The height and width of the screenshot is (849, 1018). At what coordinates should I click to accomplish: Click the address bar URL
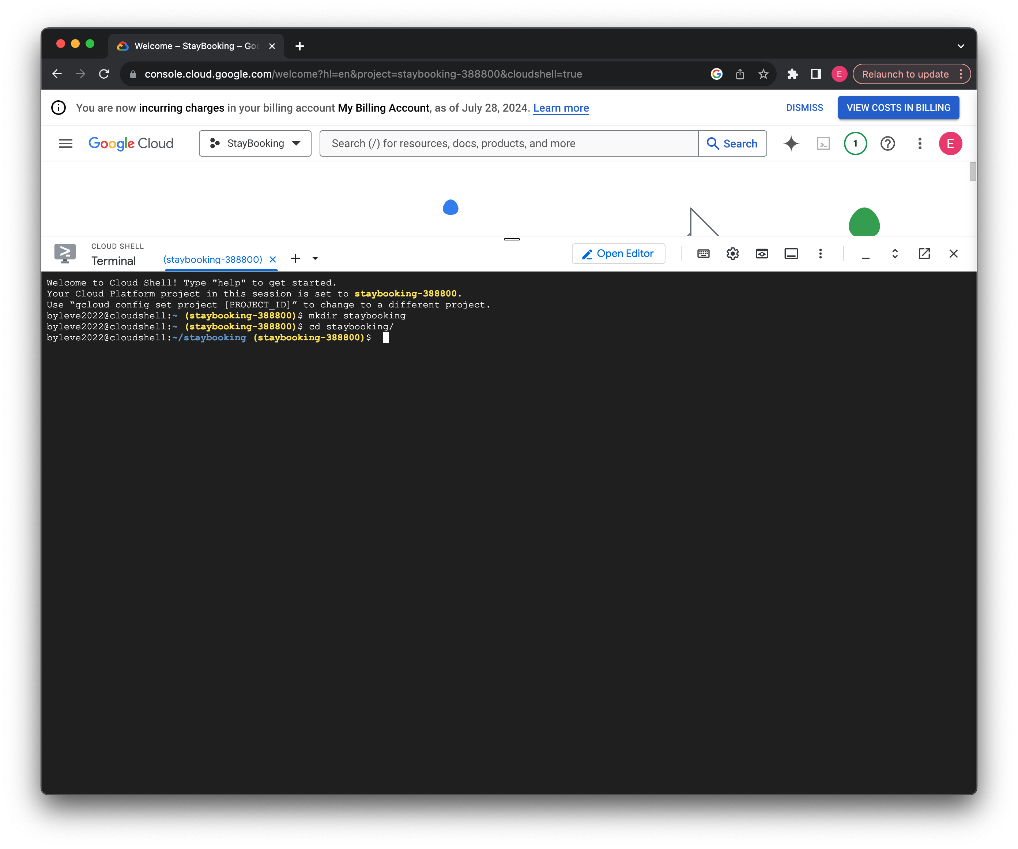363,74
